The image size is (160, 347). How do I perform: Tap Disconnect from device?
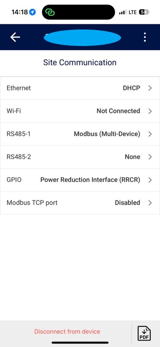tap(67, 331)
